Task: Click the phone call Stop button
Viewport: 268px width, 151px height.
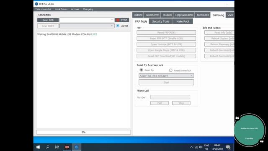Action: [181, 103]
